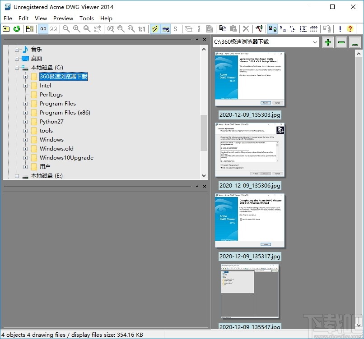
Task: Open the Edit menu
Action: [x=23, y=18]
